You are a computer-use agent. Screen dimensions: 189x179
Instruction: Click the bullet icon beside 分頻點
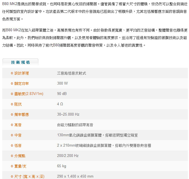point(12,156)
